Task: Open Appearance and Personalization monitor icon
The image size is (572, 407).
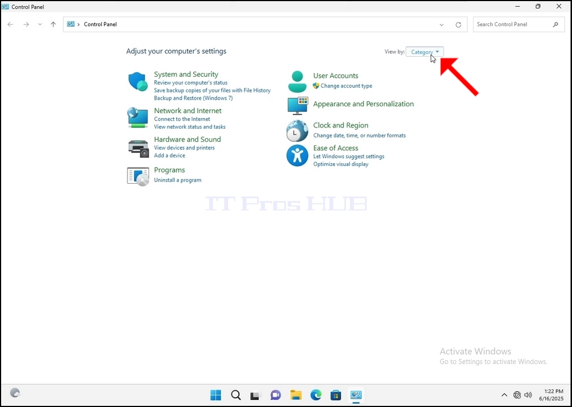Action: [298, 105]
